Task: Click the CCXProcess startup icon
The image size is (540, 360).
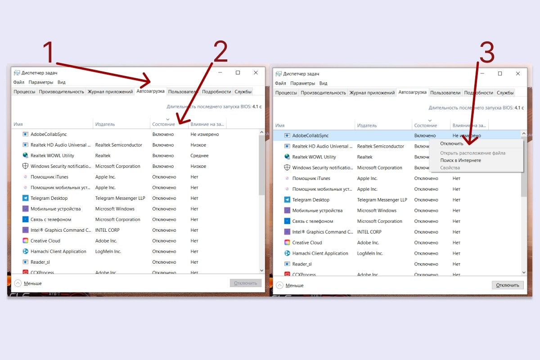Action: point(25,272)
